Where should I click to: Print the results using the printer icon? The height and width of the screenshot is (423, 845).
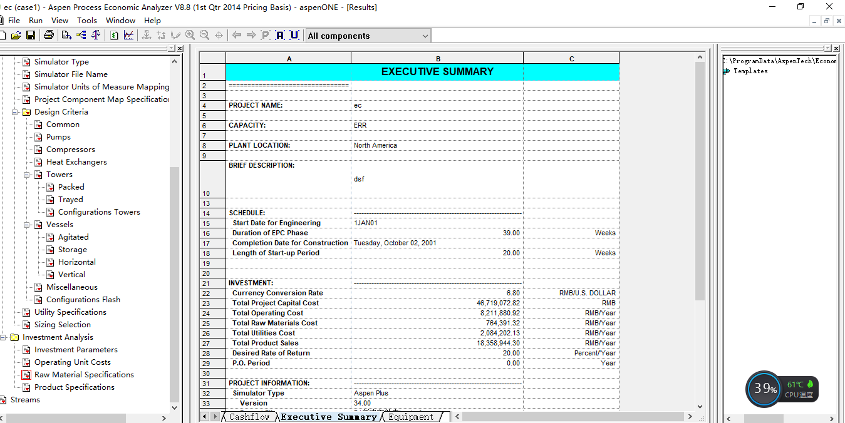point(49,35)
